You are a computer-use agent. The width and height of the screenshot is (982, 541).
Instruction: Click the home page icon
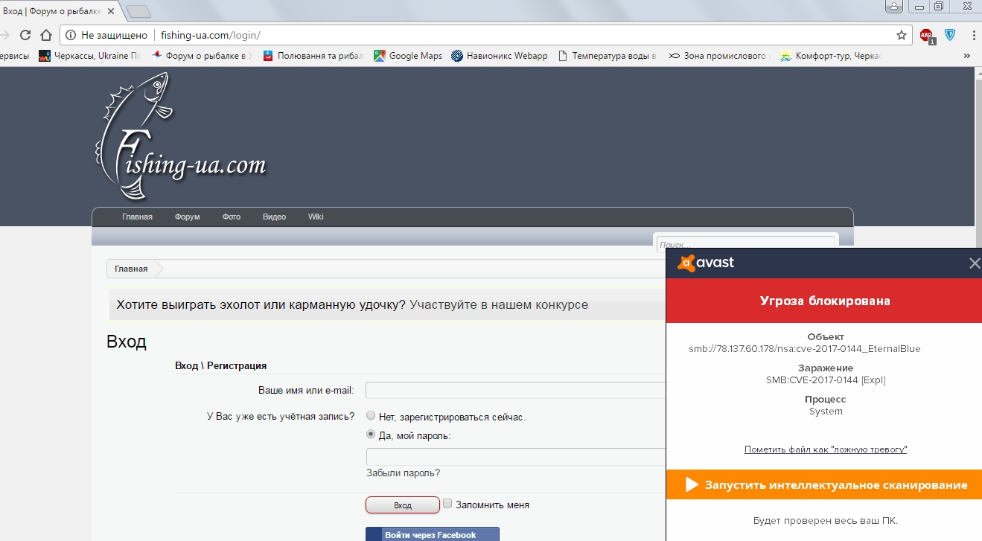pyautogui.click(x=46, y=35)
